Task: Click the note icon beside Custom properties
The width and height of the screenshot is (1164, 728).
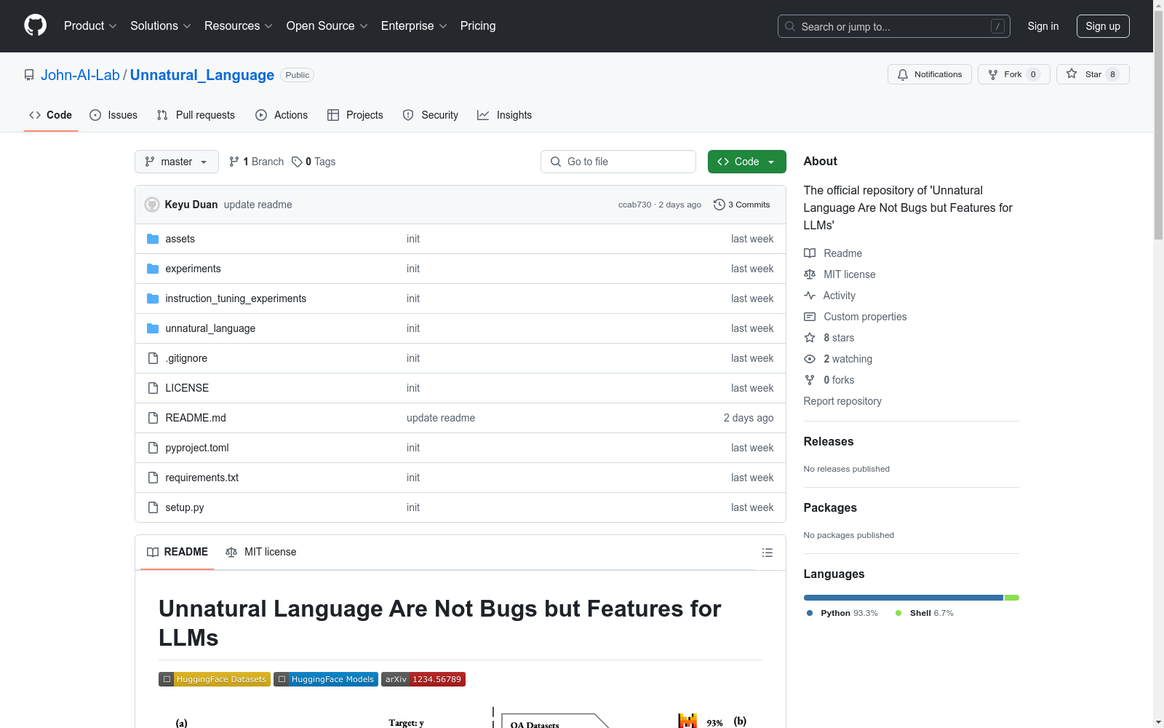Action: pos(810,317)
